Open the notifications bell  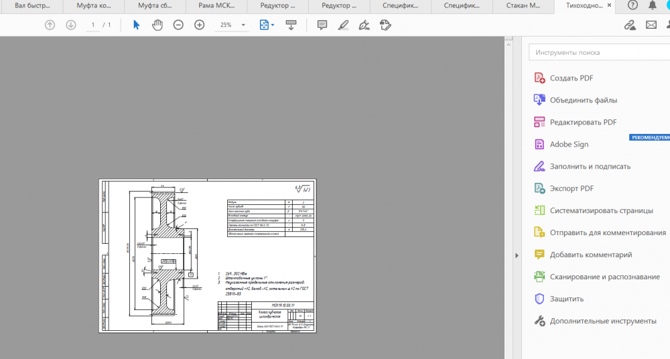tap(652, 5)
